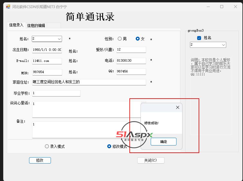Maximize the address book window
Viewport: 243px width, 181px height.
tap(222, 7)
